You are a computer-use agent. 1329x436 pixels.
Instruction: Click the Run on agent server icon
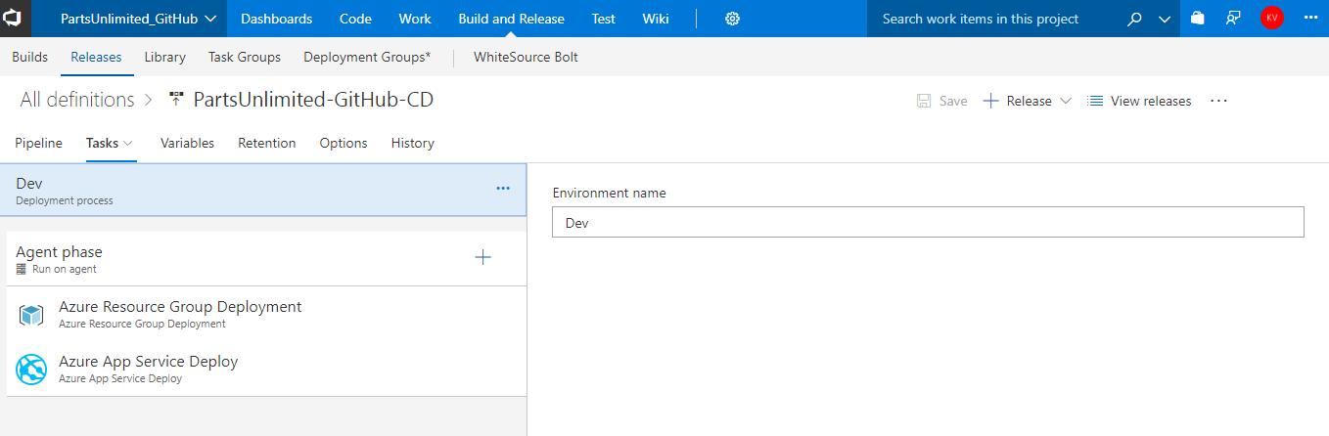[x=22, y=269]
